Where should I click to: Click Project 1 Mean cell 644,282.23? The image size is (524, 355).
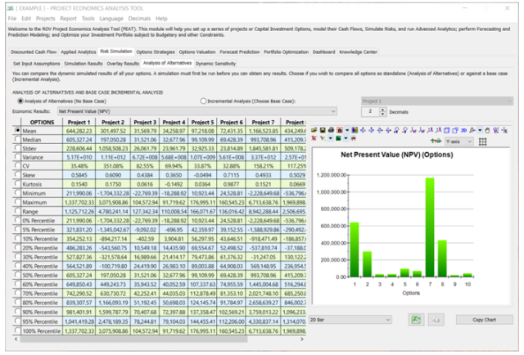(x=79, y=131)
